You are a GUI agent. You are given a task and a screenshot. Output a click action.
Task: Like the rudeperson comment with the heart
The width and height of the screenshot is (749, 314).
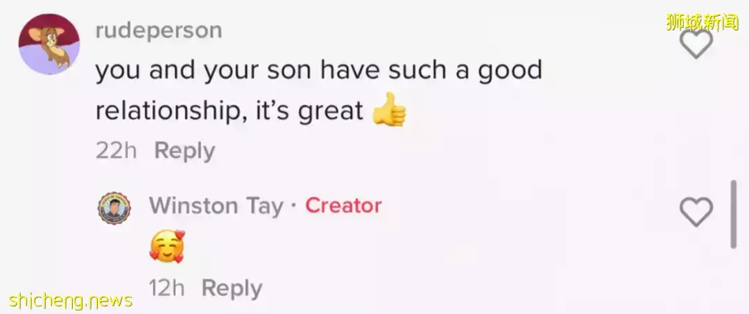[x=696, y=43]
